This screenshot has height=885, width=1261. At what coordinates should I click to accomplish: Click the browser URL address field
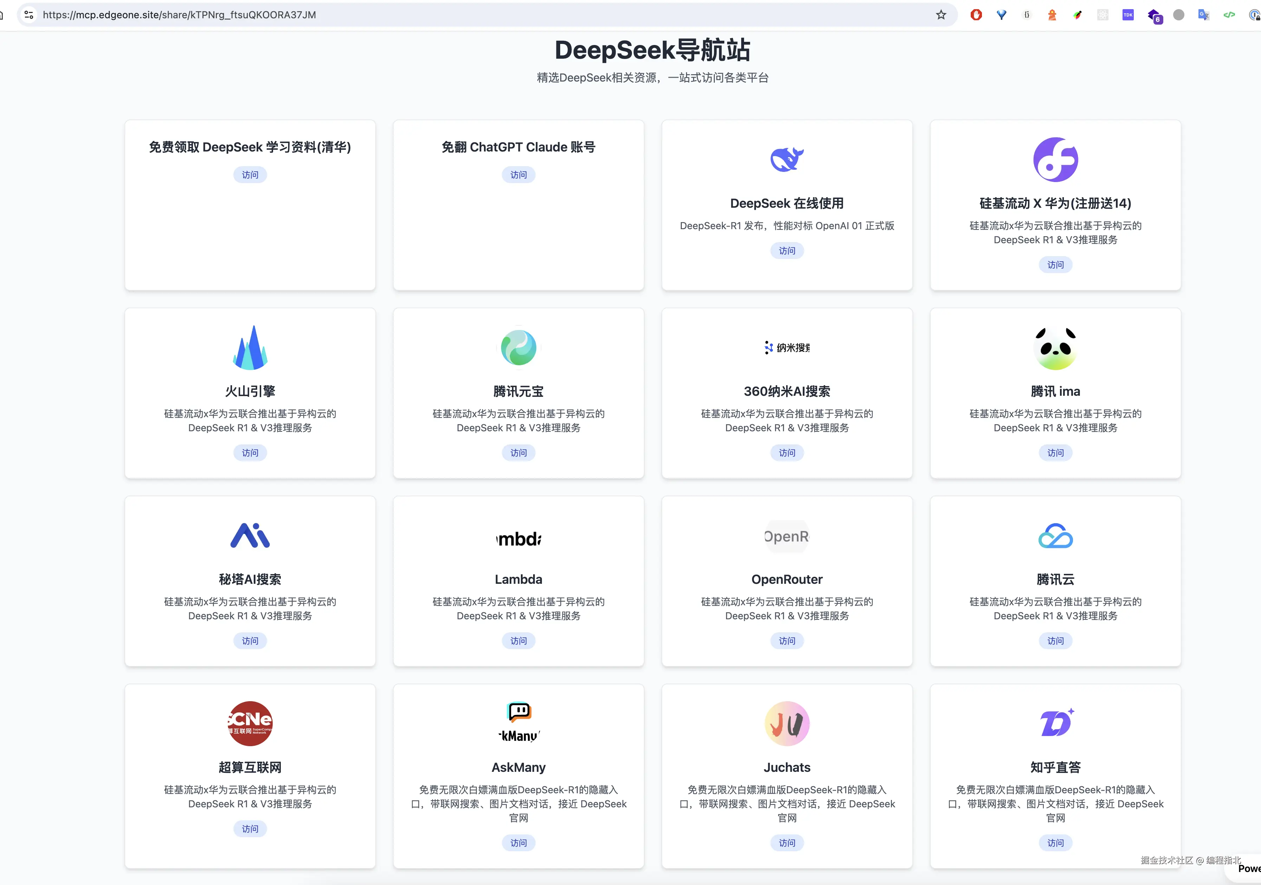(483, 15)
